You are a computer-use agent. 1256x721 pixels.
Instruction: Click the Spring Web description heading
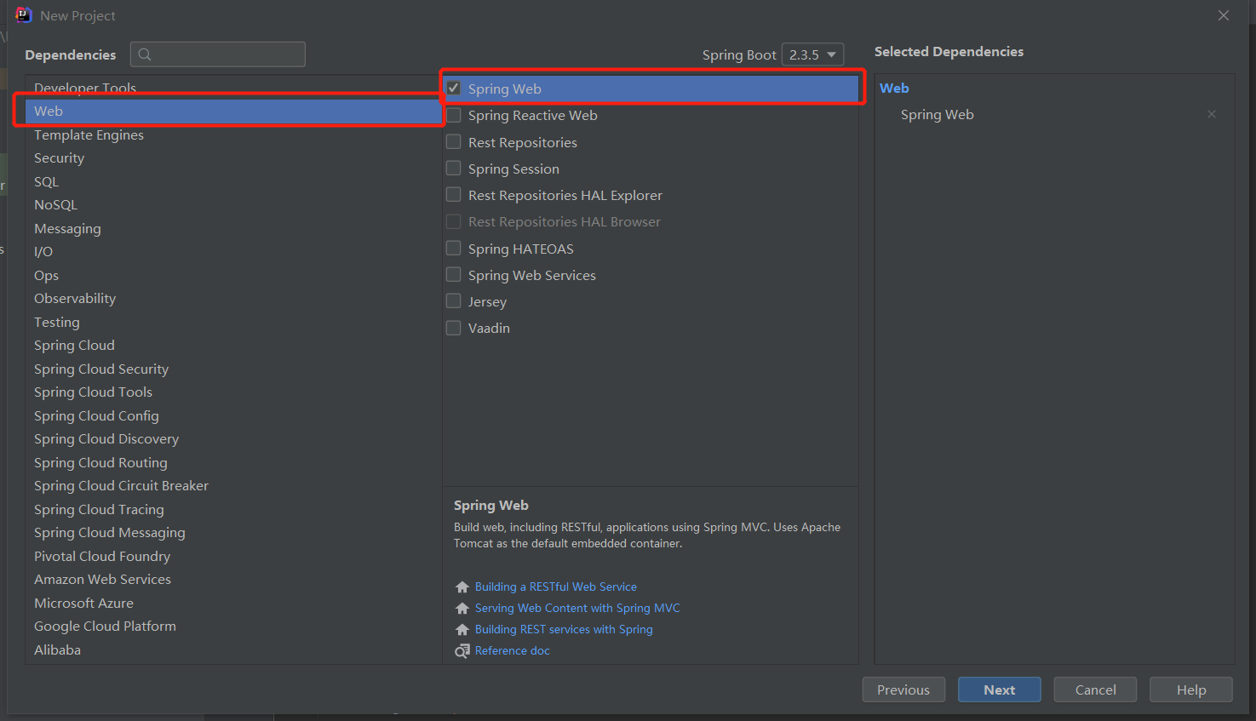(491, 505)
